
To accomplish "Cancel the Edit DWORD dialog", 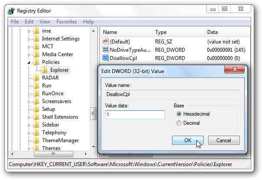I will pos(224,140).
